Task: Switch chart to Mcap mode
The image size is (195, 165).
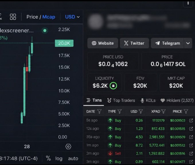Action: click(x=49, y=17)
